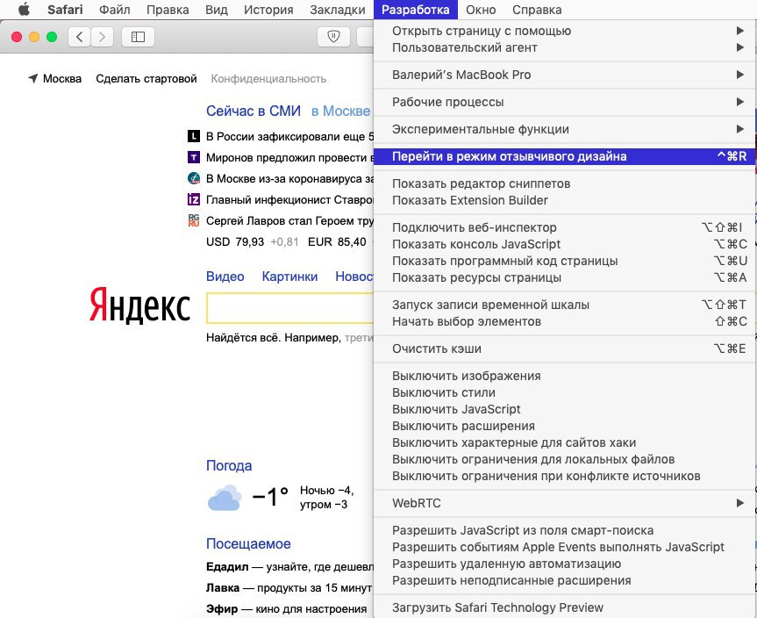Image resolution: width=757 pixels, height=618 pixels.
Task: Expand Рабочие процессы submenu
Action: pyautogui.click(x=564, y=102)
